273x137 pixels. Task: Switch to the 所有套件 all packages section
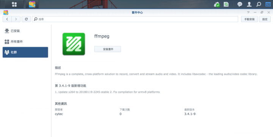coord(25,41)
